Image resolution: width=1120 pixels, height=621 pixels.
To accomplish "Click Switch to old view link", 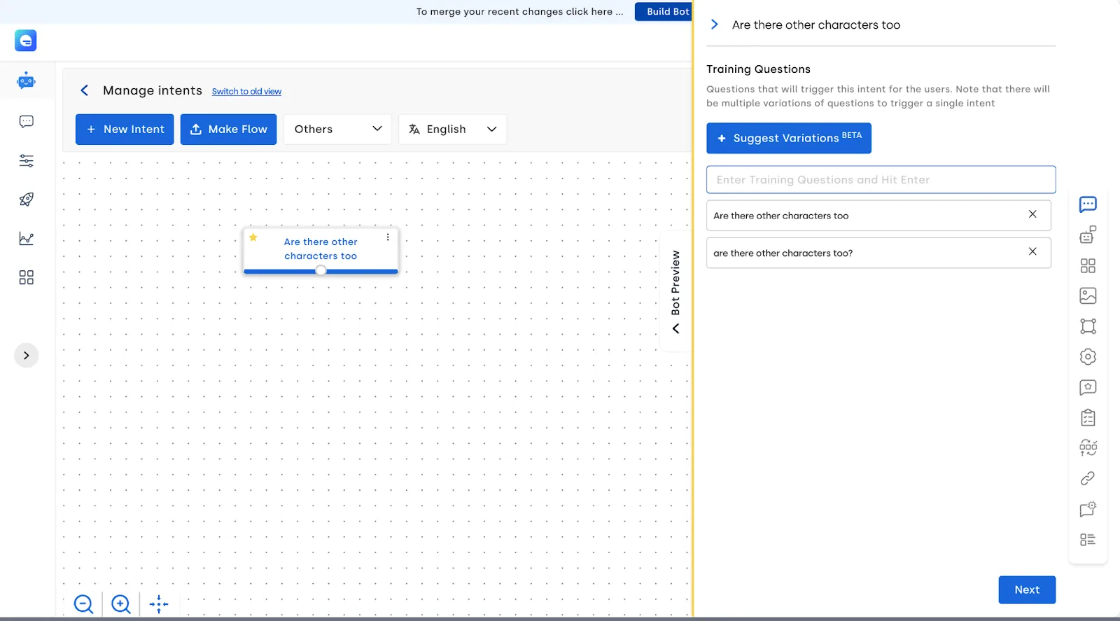I will [x=246, y=92].
